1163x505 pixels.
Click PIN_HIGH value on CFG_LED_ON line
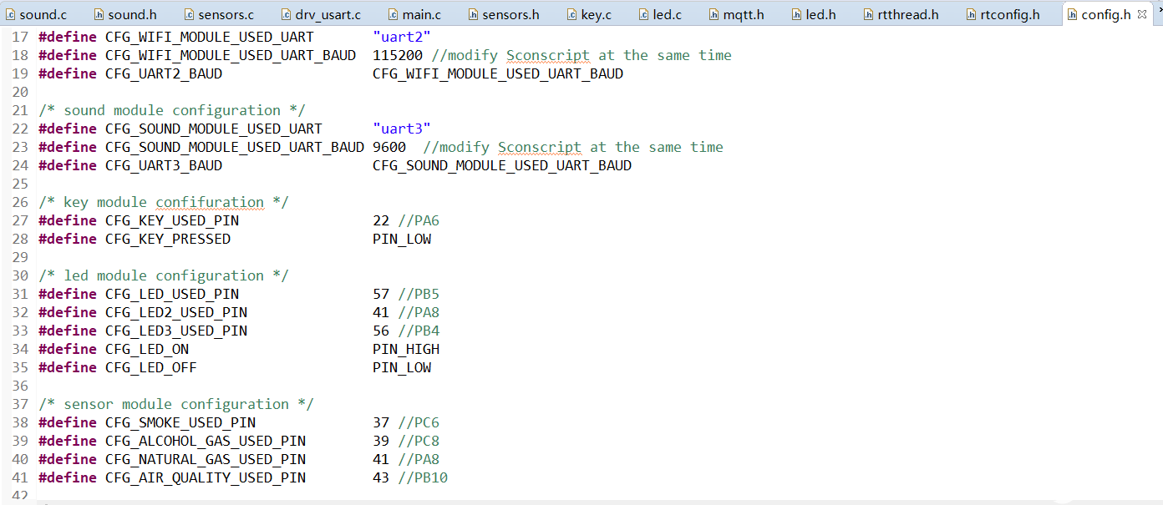[x=406, y=349]
